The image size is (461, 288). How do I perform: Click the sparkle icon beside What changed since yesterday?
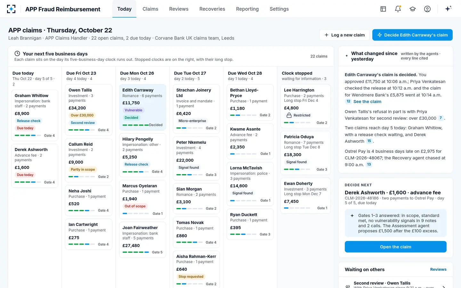(347, 56)
